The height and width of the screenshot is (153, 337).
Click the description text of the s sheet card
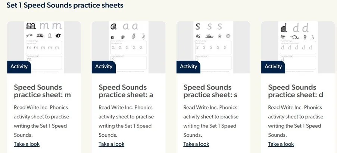coord(211,121)
